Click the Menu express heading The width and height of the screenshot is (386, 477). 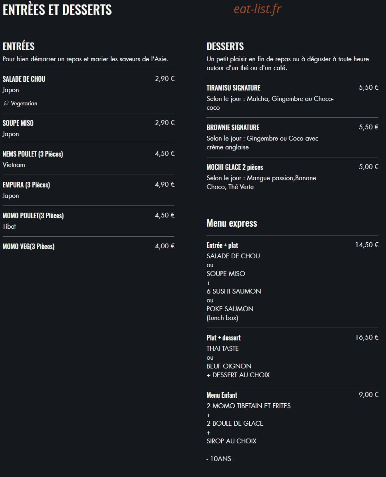pos(232,223)
